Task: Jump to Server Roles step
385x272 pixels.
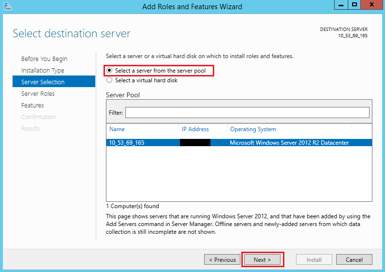Action: (x=38, y=93)
